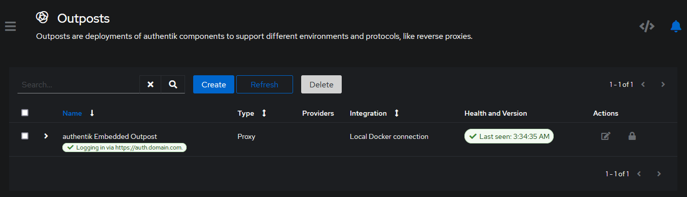Screen dimensions: 687x197
Task: Go to previous page in bottom pagination
Action: [x=639, y=174]
